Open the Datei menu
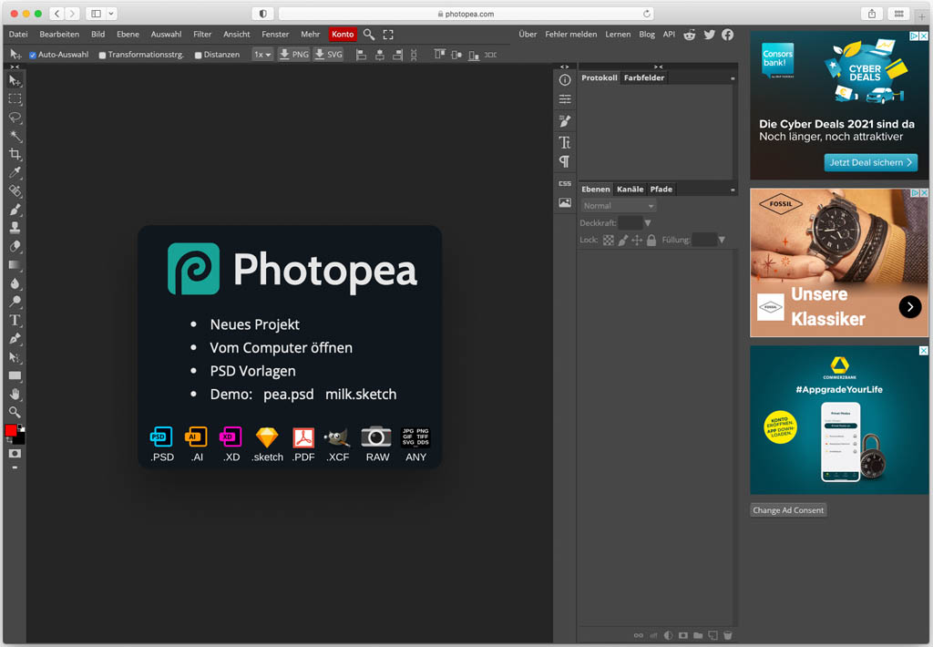The width and height of the screenshot is (933, 647). 18,34
